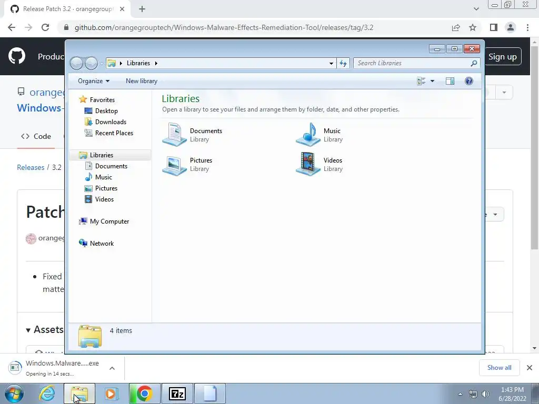Viewport: 539px width, 404px height.
Task: Click the taskbar clock and date
Action: point(512,394)
